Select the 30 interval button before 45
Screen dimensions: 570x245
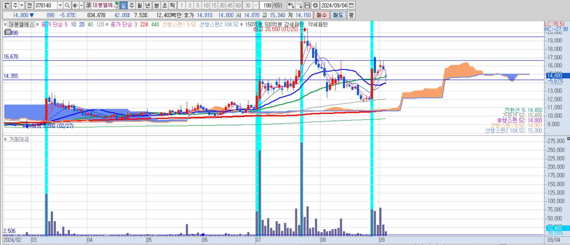coord(222,5)
